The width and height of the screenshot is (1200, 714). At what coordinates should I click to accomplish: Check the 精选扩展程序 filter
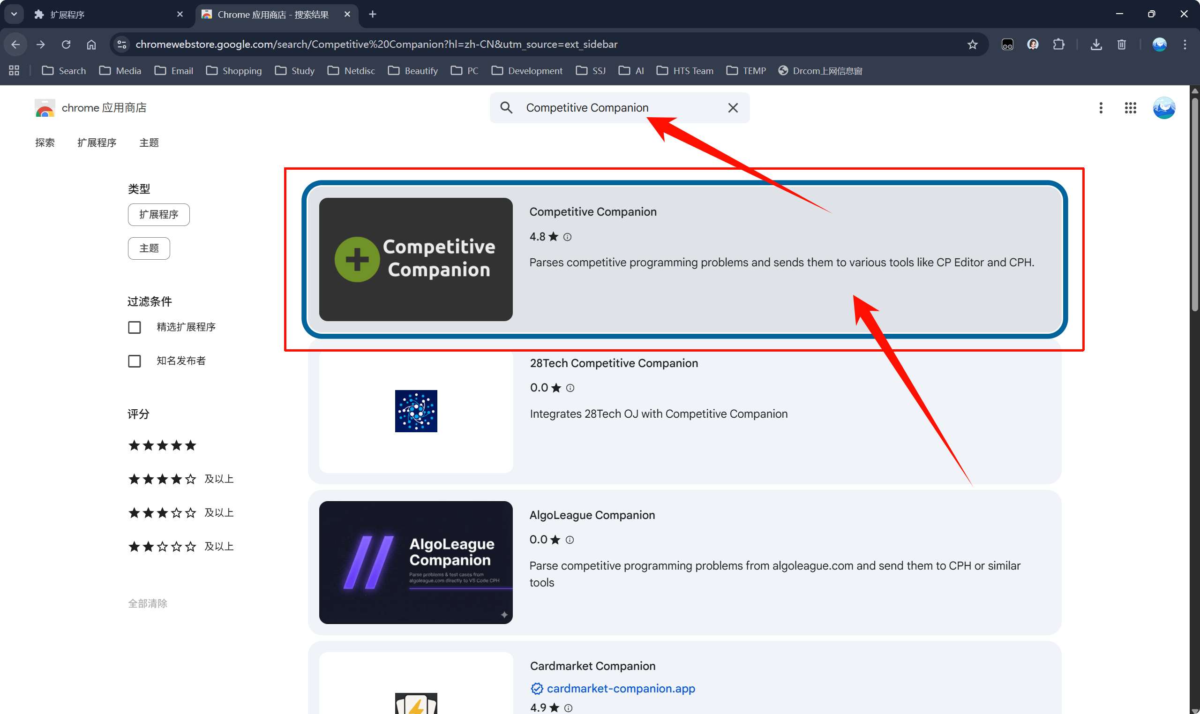(x=135, y=327)
